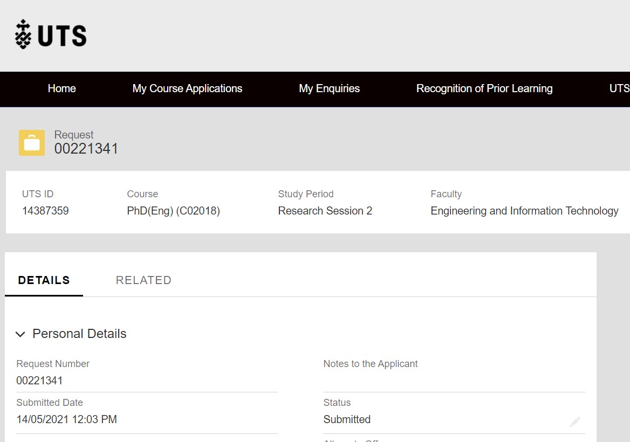Image resolution: width=630 pixels, height=442 pixels.
Task: Open My Enquiries menu item
Action: coord(329,89)
